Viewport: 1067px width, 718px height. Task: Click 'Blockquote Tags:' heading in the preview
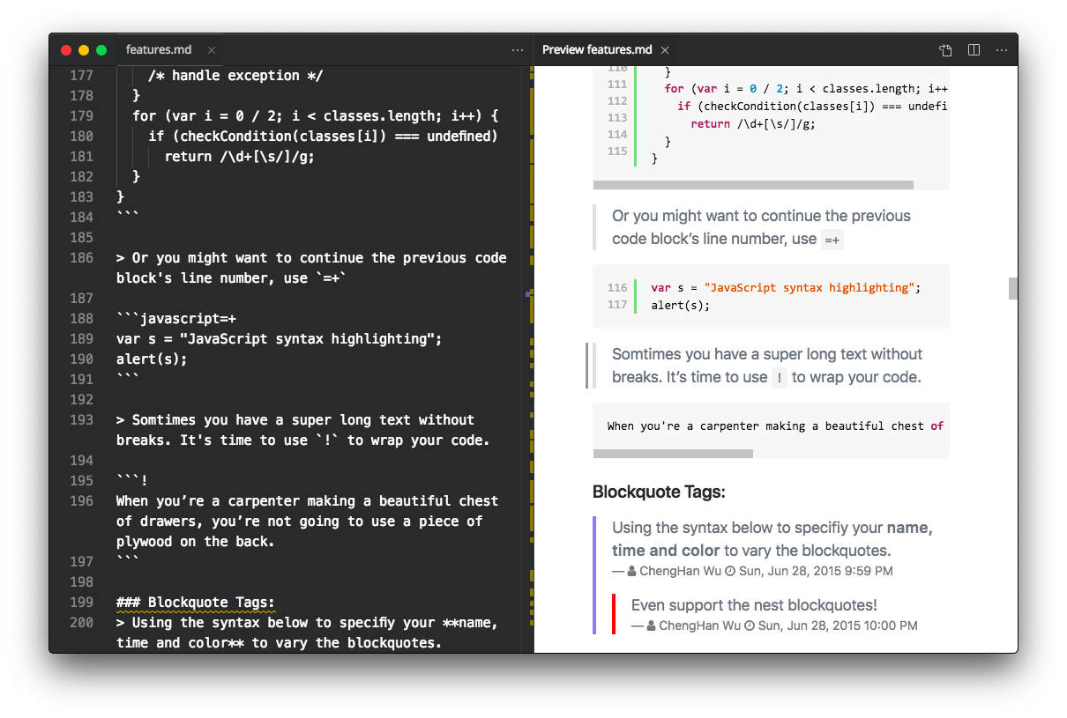[659, 492]
